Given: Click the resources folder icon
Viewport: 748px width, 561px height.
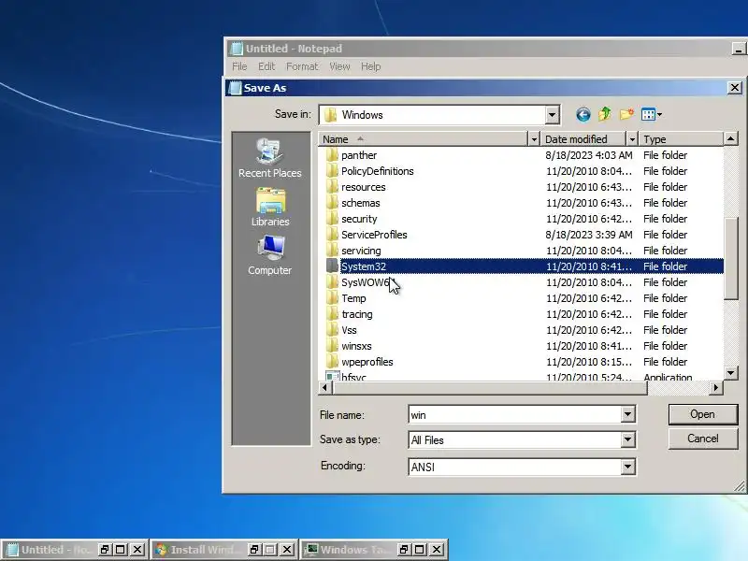Looking at the screenshot, I should pos(332,187).
